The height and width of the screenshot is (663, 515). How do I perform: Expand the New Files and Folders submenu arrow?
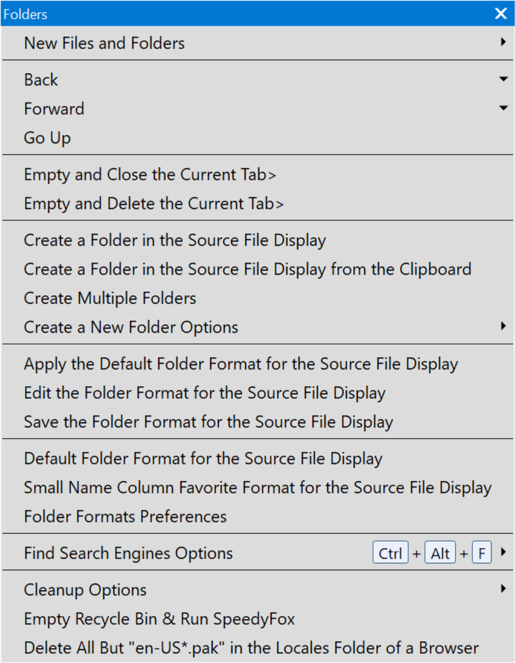[503, 42]
